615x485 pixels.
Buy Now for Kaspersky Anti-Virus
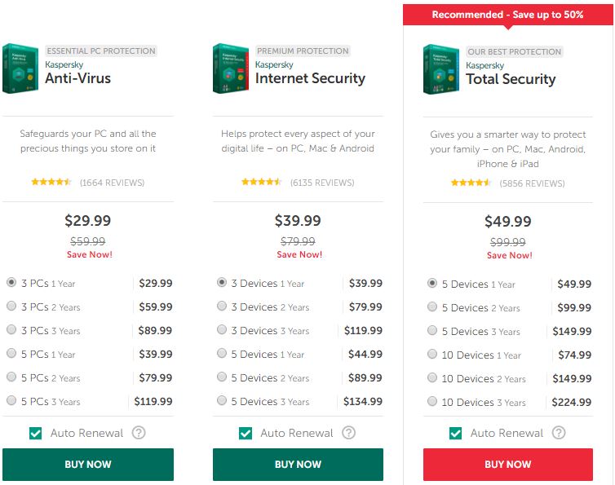coord(88,465)
